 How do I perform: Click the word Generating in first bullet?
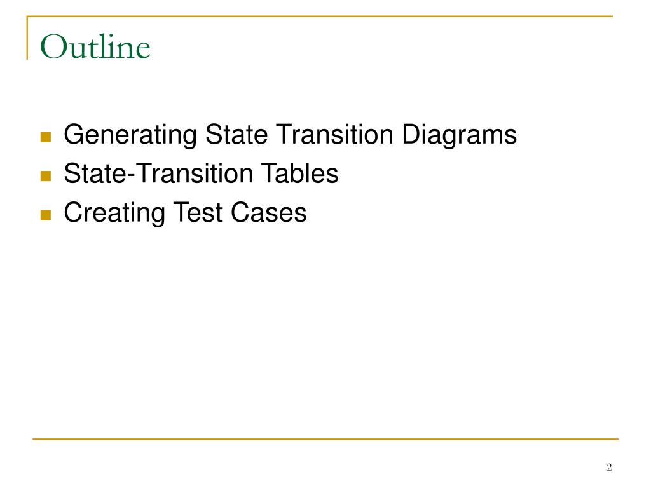pyautogui.click(x=130, y=136)
